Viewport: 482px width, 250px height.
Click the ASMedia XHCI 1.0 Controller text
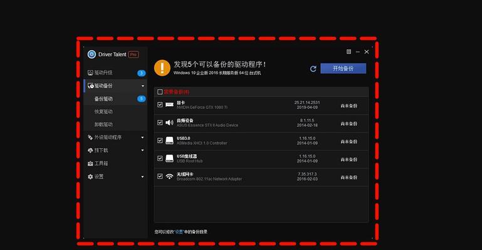click(x=202, y=143)
